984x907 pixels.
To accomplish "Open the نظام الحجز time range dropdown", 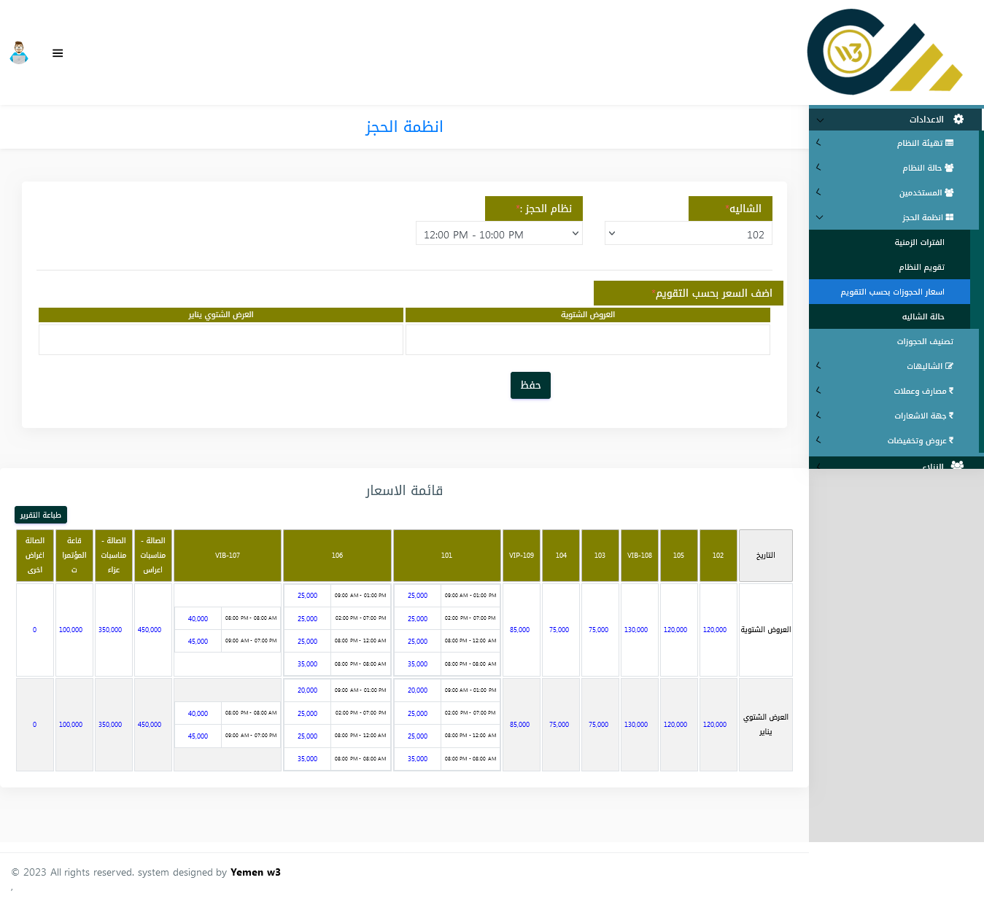I will click(x=499, y=234).
